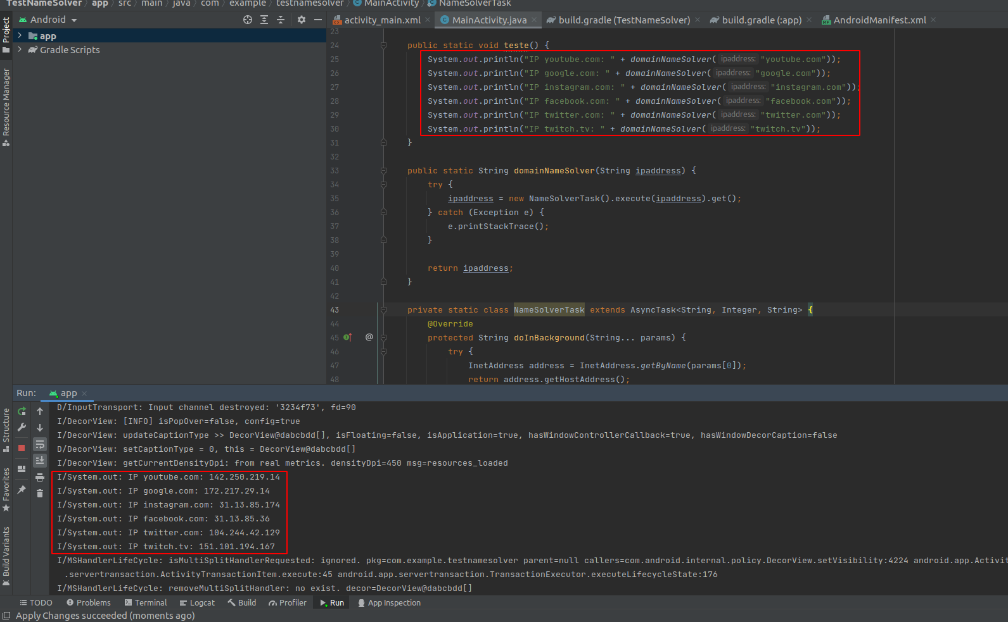The width and height of the screenshot is (1008, 622).
Task: Click the Rerun app icon in Run panel
Action: coord(22,411)
